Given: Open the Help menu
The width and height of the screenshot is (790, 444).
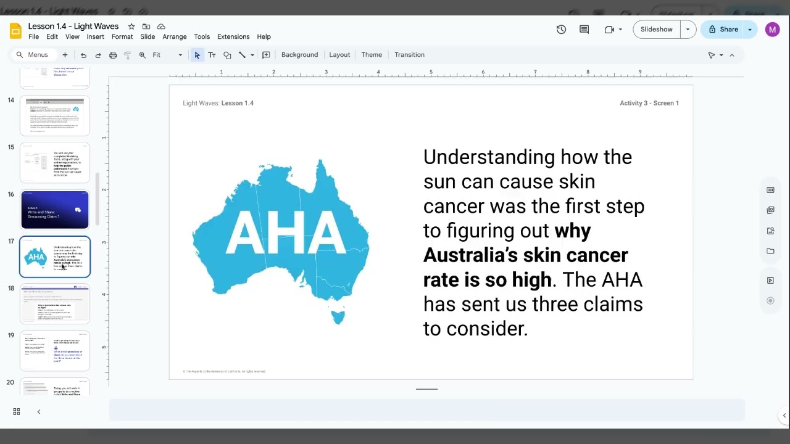Looking at the screenshot, I should [x=264, y=37].
